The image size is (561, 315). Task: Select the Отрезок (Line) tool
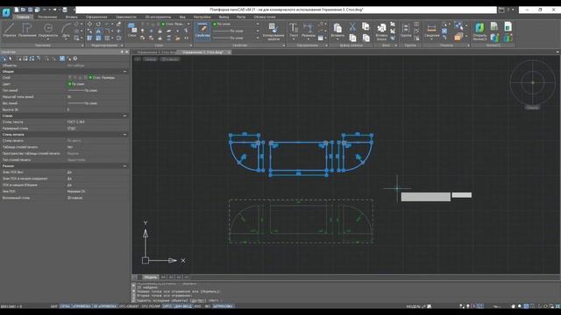point(10,30)
